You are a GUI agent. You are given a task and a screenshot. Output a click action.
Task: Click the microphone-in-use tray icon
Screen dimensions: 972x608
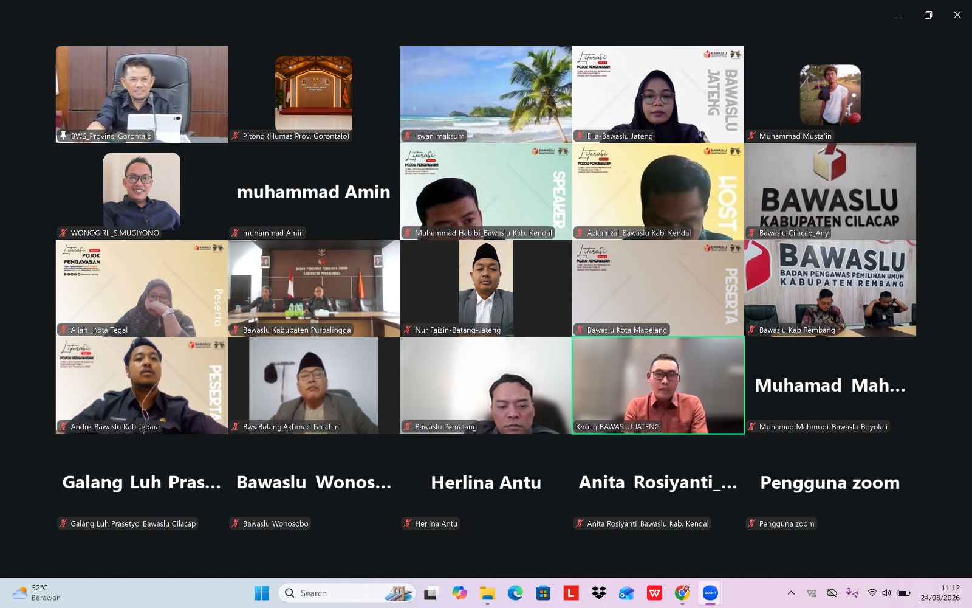click(852, 593)
